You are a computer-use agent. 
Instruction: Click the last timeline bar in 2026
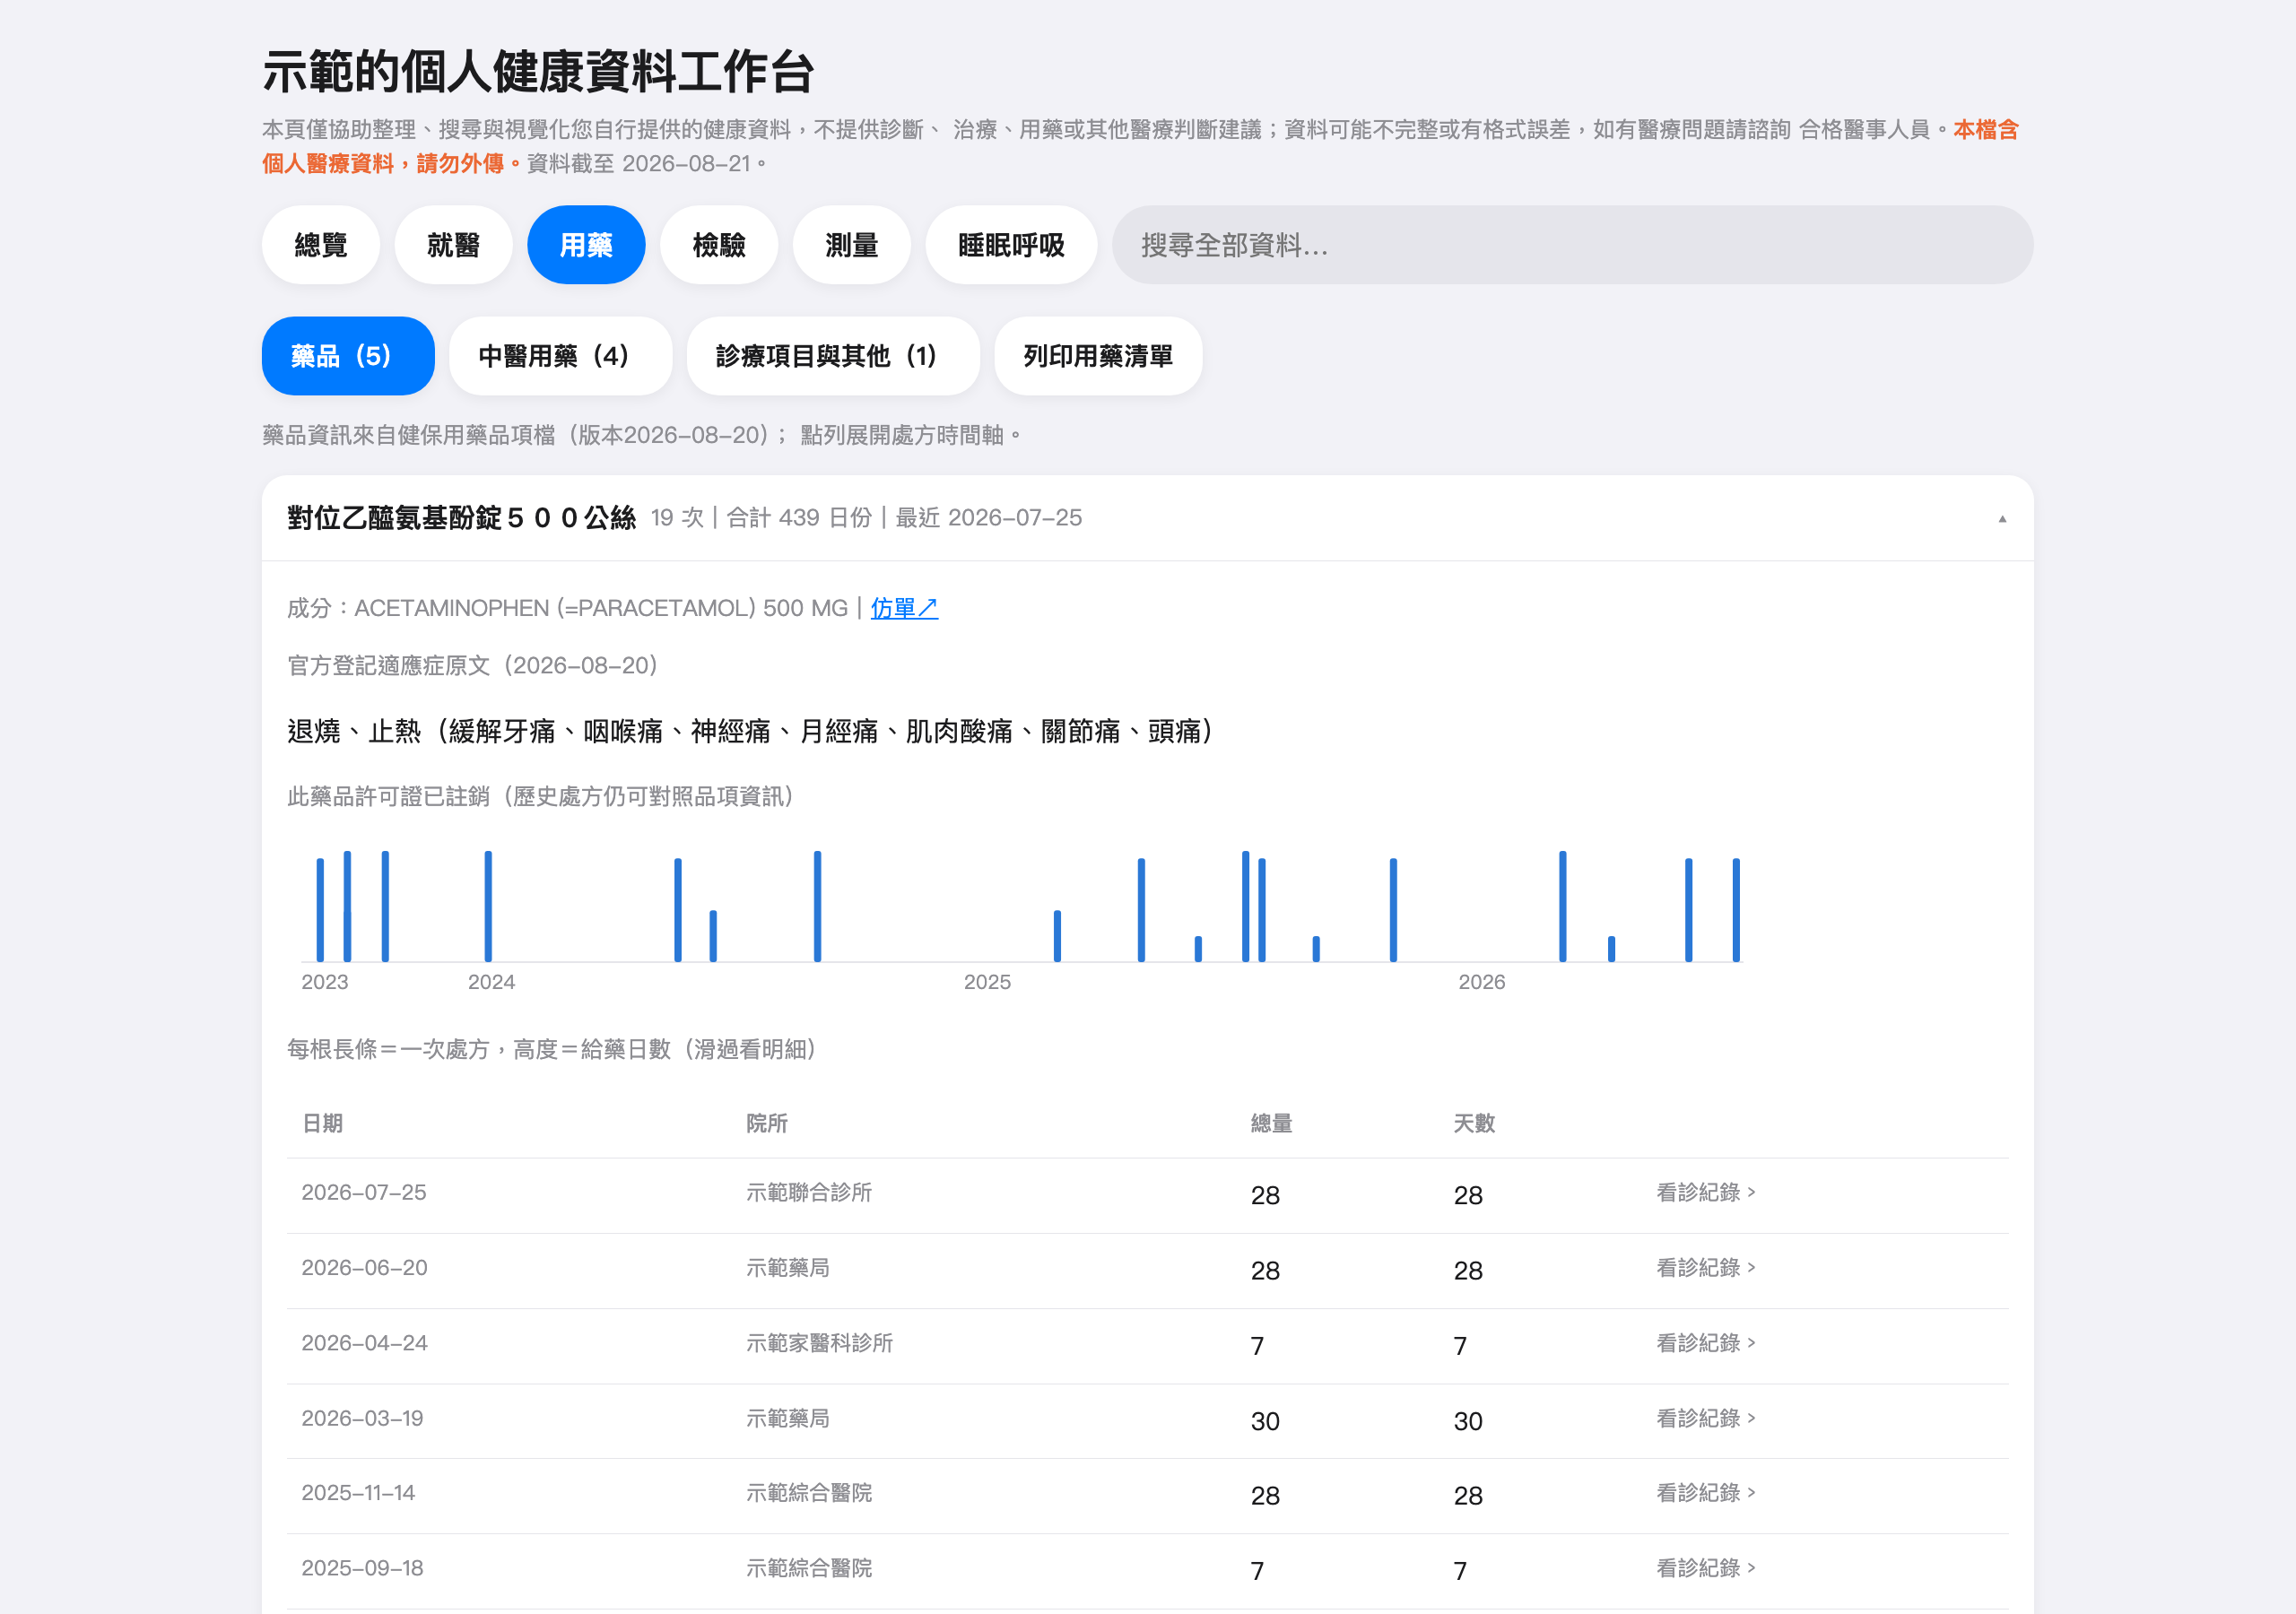(1736, 910)
